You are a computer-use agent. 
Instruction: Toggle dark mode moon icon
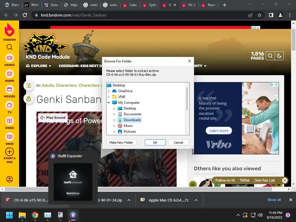pyautogui.click(x=279, y=56)
